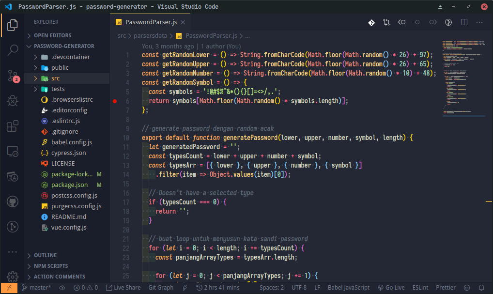Open the Extensions panel
This screenshot has height=294, width=493.
pyautogui.click(x=12, y=126)
